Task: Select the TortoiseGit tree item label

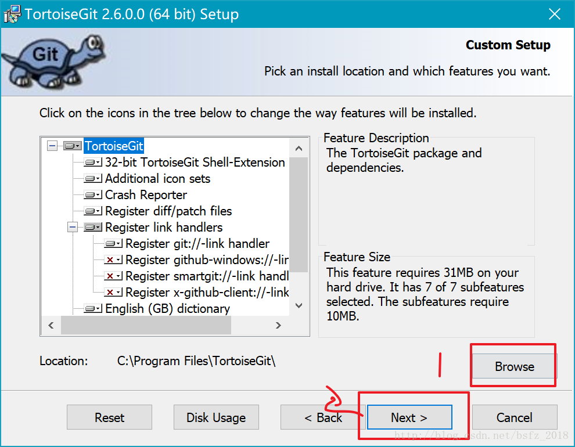Action: (x=114, y=146)
